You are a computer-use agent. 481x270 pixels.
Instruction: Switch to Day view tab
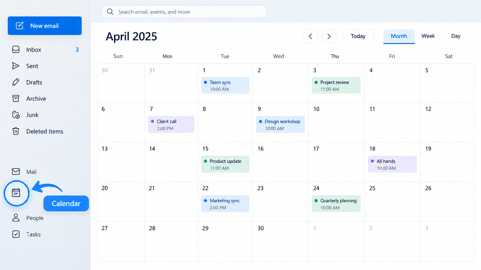click(x=456, y=36)
